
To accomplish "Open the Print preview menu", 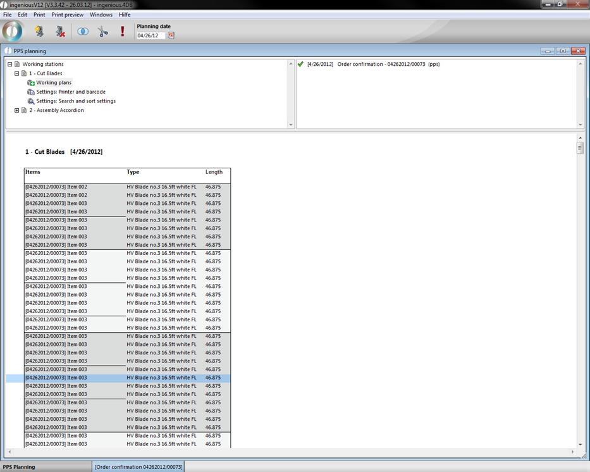I will pos(67,15).
